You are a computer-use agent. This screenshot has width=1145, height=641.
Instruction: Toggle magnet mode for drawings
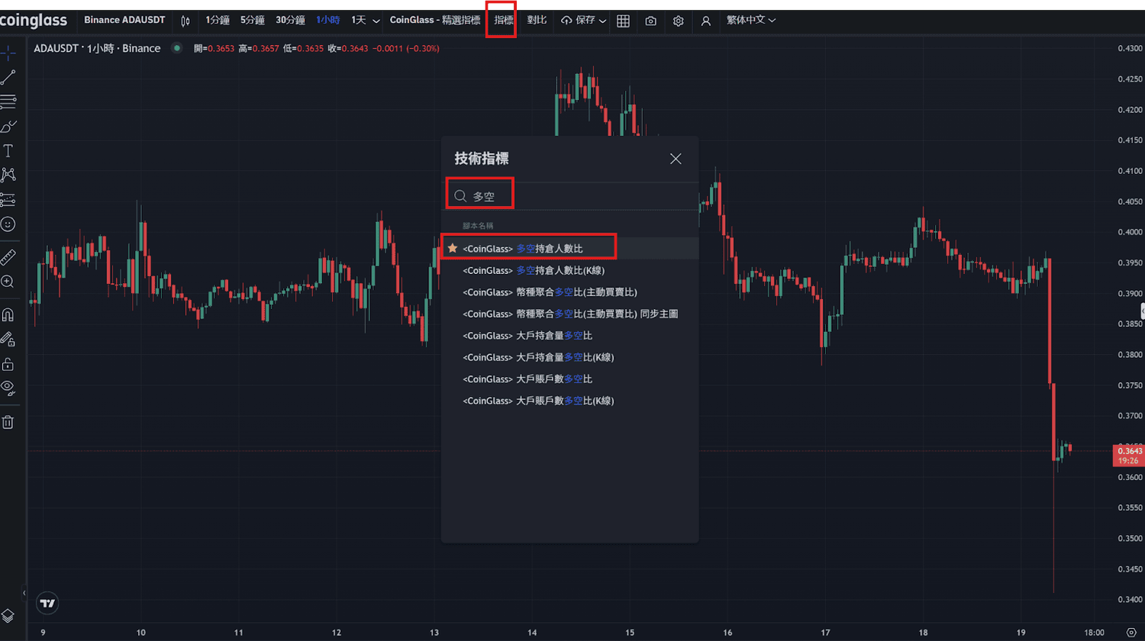(x=8, y=314)
